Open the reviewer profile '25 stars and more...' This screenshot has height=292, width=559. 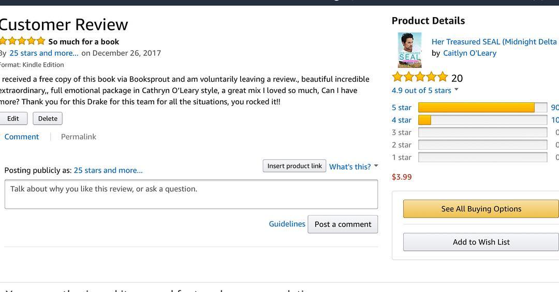tap(44, 53)
